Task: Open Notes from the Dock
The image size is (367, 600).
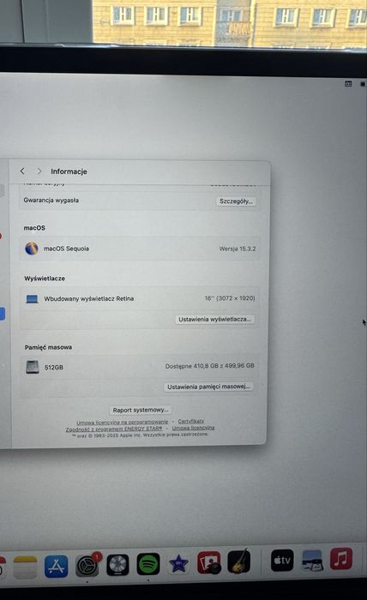Action: pyautogui.click(x=25, y=567)
